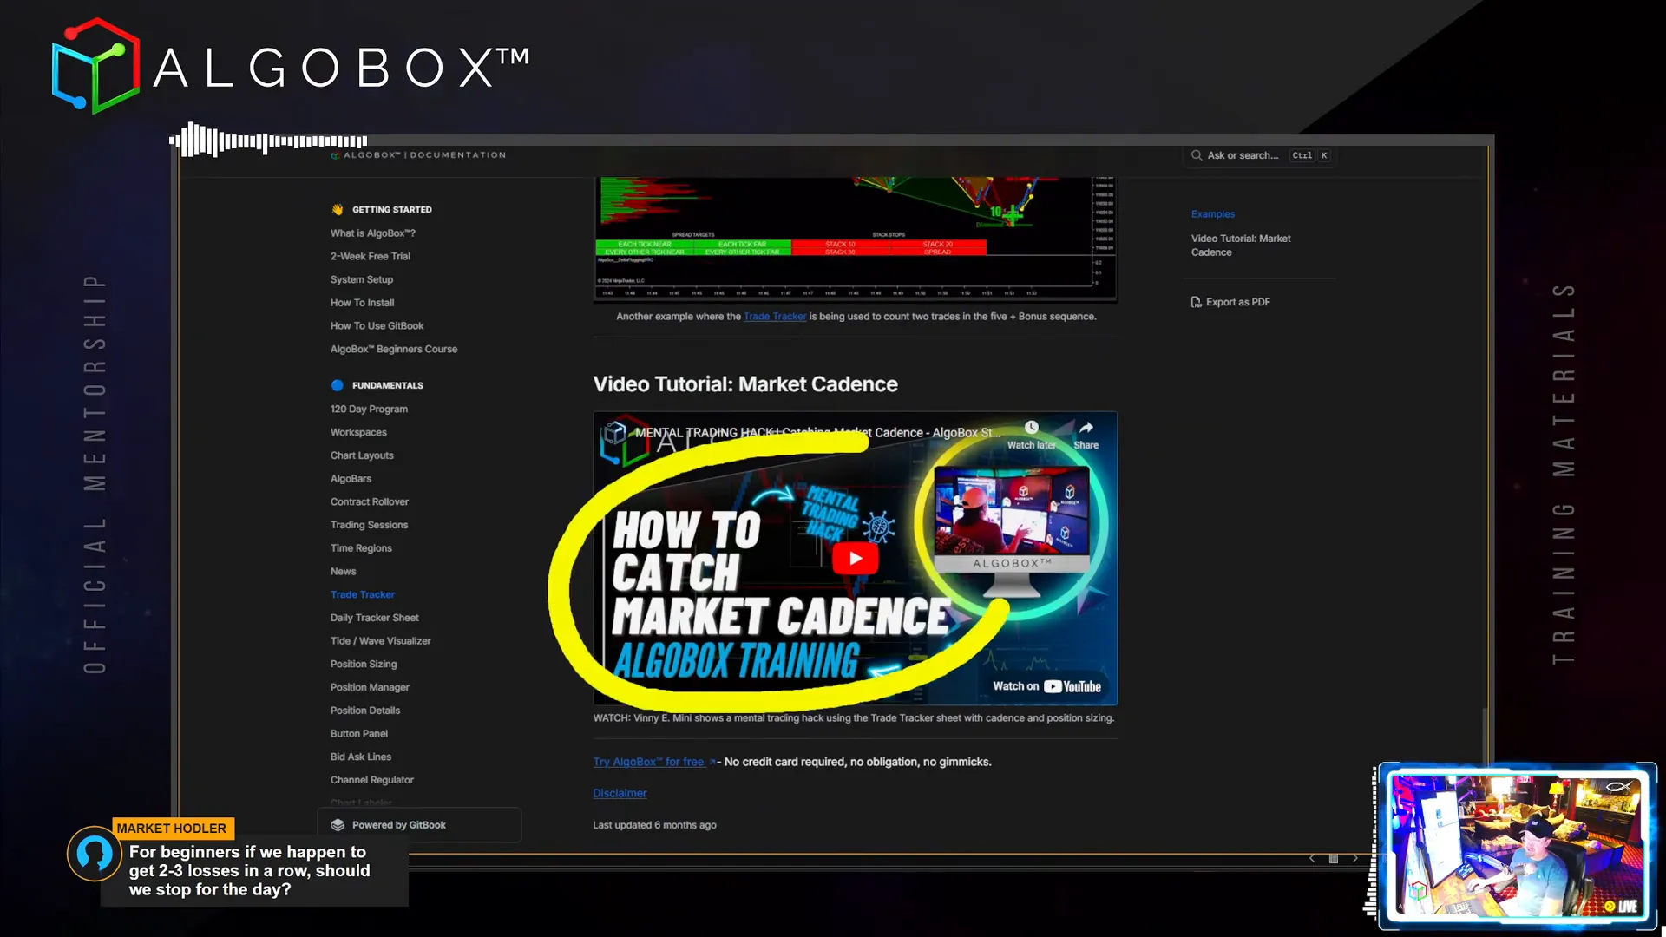The width and height of the screenshot is (1666, 937).
Task: Click the video title MENTAL TRADING HACK
Action: (817, 432)
